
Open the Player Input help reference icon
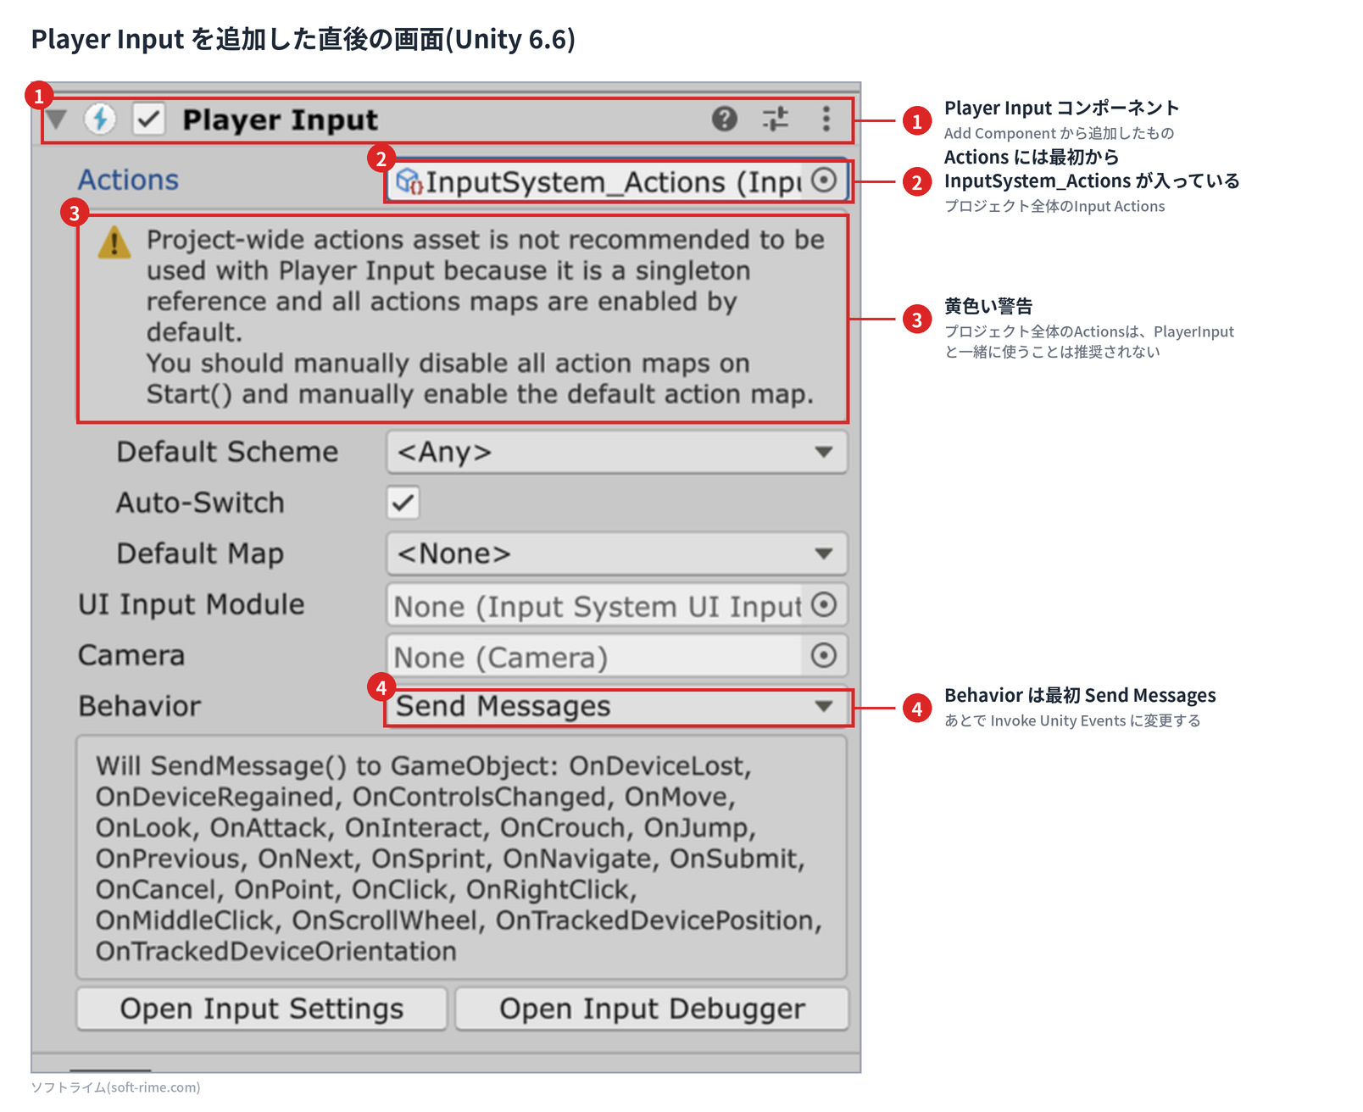point(724,119)
